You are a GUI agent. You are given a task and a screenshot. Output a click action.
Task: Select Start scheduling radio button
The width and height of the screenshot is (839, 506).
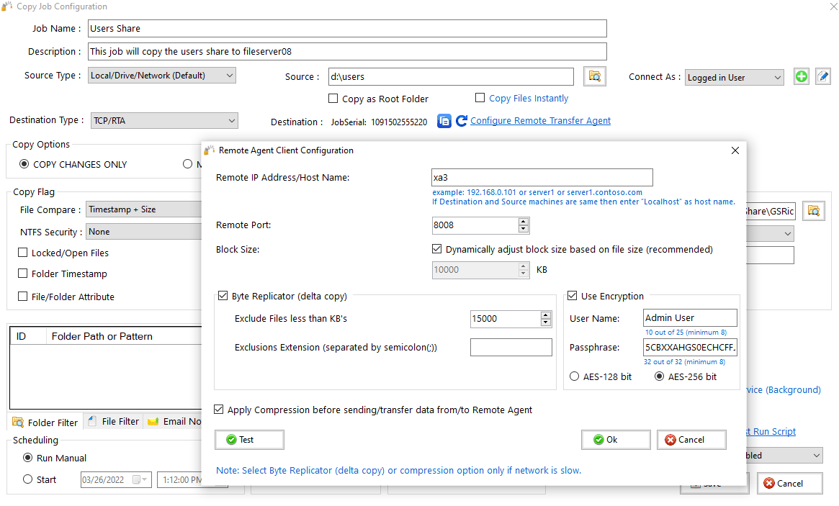[28, 479]
